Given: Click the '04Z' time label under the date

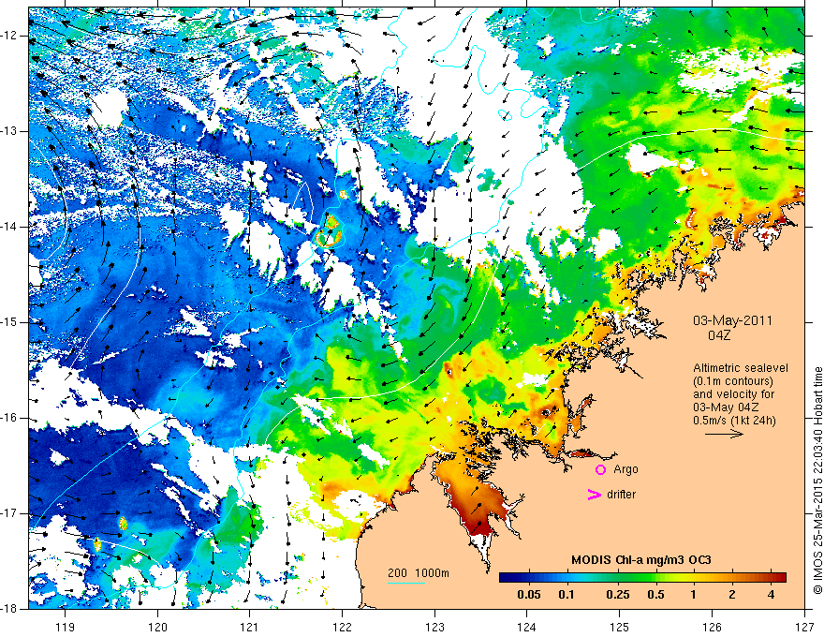Looking at the screenshot, I should pyautogui.click(x=719, y=335).
